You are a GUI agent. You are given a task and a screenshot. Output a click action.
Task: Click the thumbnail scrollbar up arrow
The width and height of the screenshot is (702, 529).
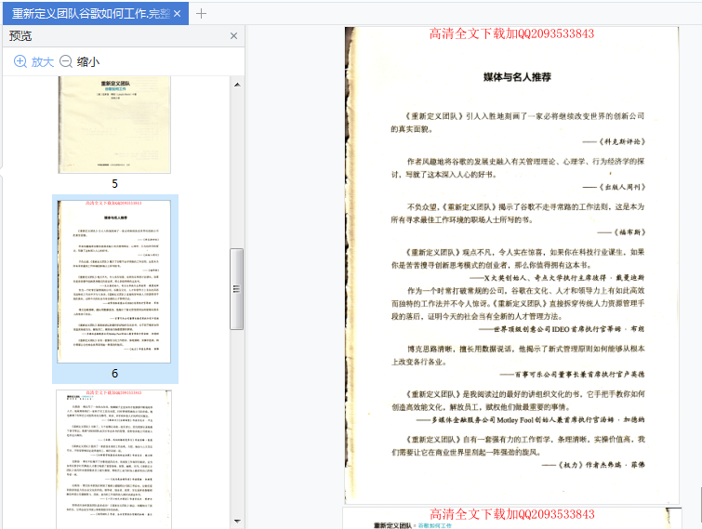pos(237,85)
